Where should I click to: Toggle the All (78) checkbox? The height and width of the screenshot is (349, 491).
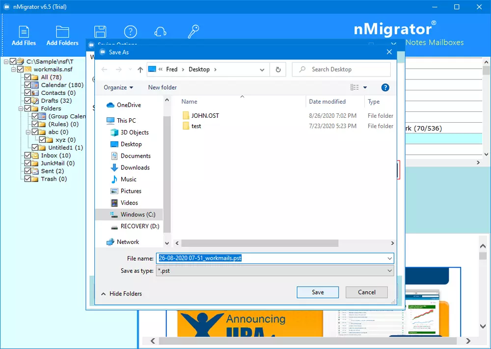[27, 77]
